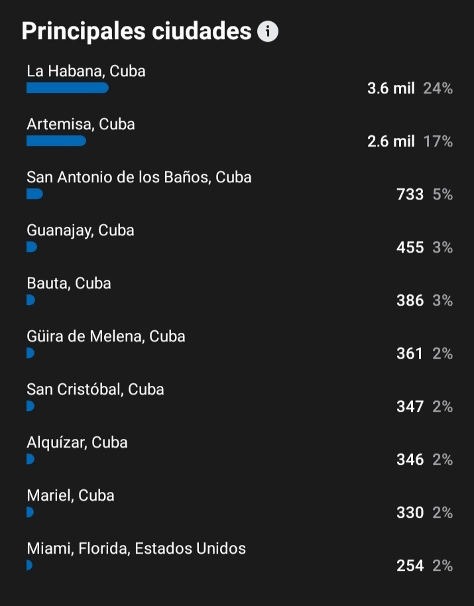The width and height of the screenshot is (474, 606).
Task: Click the 3.6 mil value for La Habana
Action: click(x=391, y=88)
